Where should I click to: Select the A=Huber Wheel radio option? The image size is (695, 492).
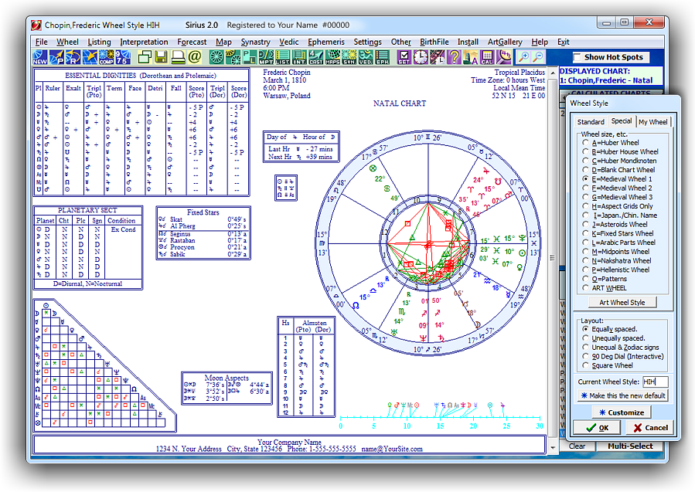coord(586,143)
